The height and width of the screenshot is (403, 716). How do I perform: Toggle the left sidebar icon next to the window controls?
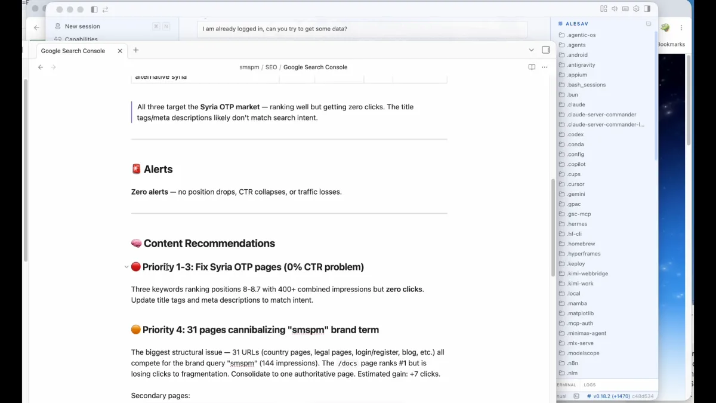94,10
